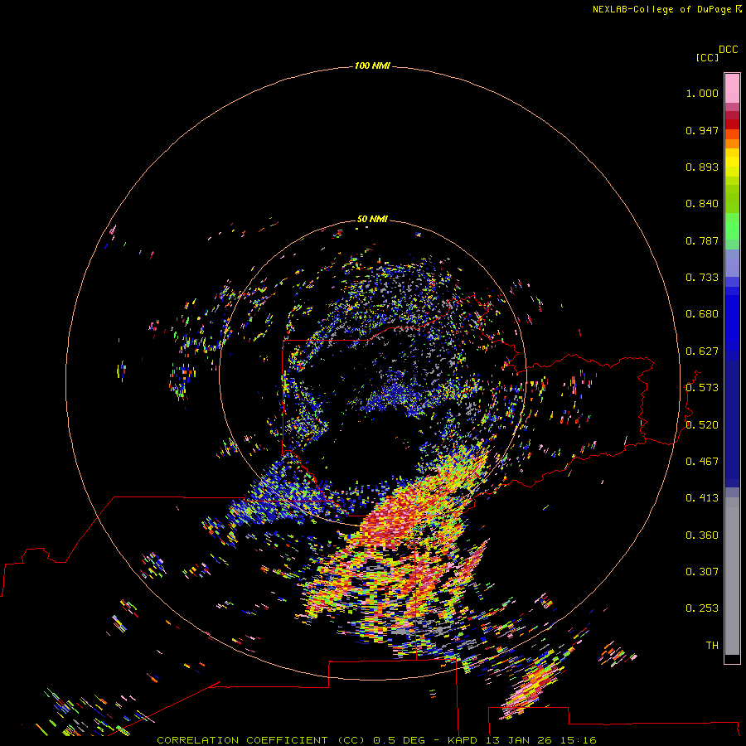This screenshot has width=746, height=746.
Task: Click the 100 NMI range ring label
Action: pos(372,65)
